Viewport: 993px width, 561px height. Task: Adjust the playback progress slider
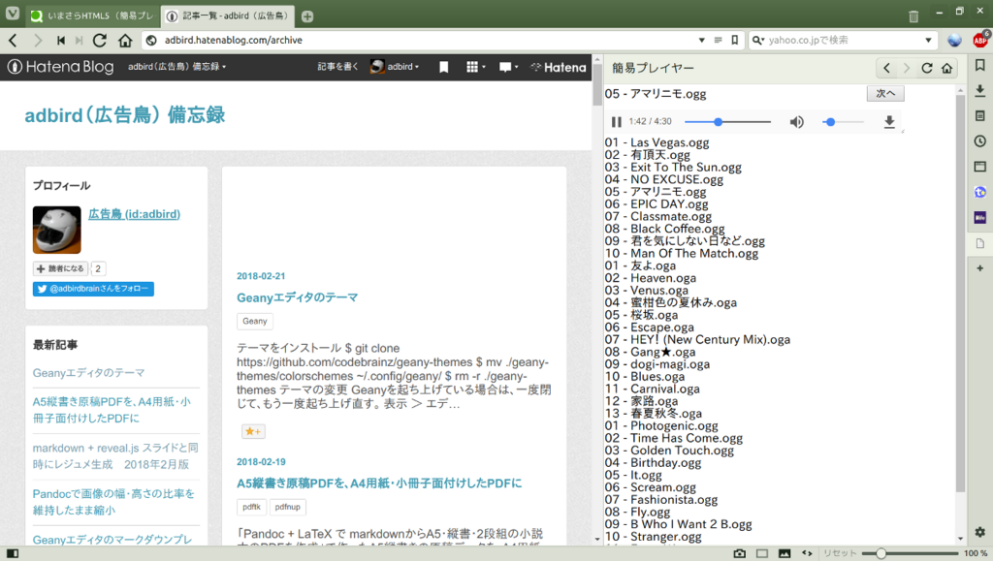click(718, 122)
